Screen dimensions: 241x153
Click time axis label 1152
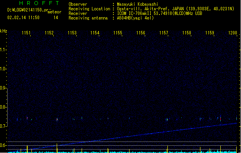pyautogui.click(x=49, y=33)
